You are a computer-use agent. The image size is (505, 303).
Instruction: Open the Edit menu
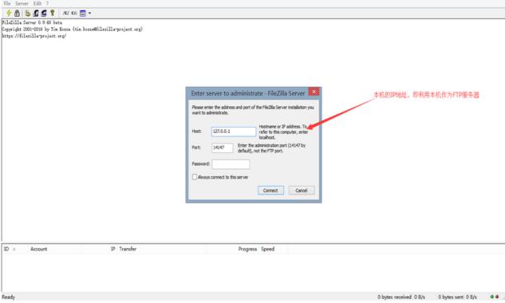click(x=37, y=3)
